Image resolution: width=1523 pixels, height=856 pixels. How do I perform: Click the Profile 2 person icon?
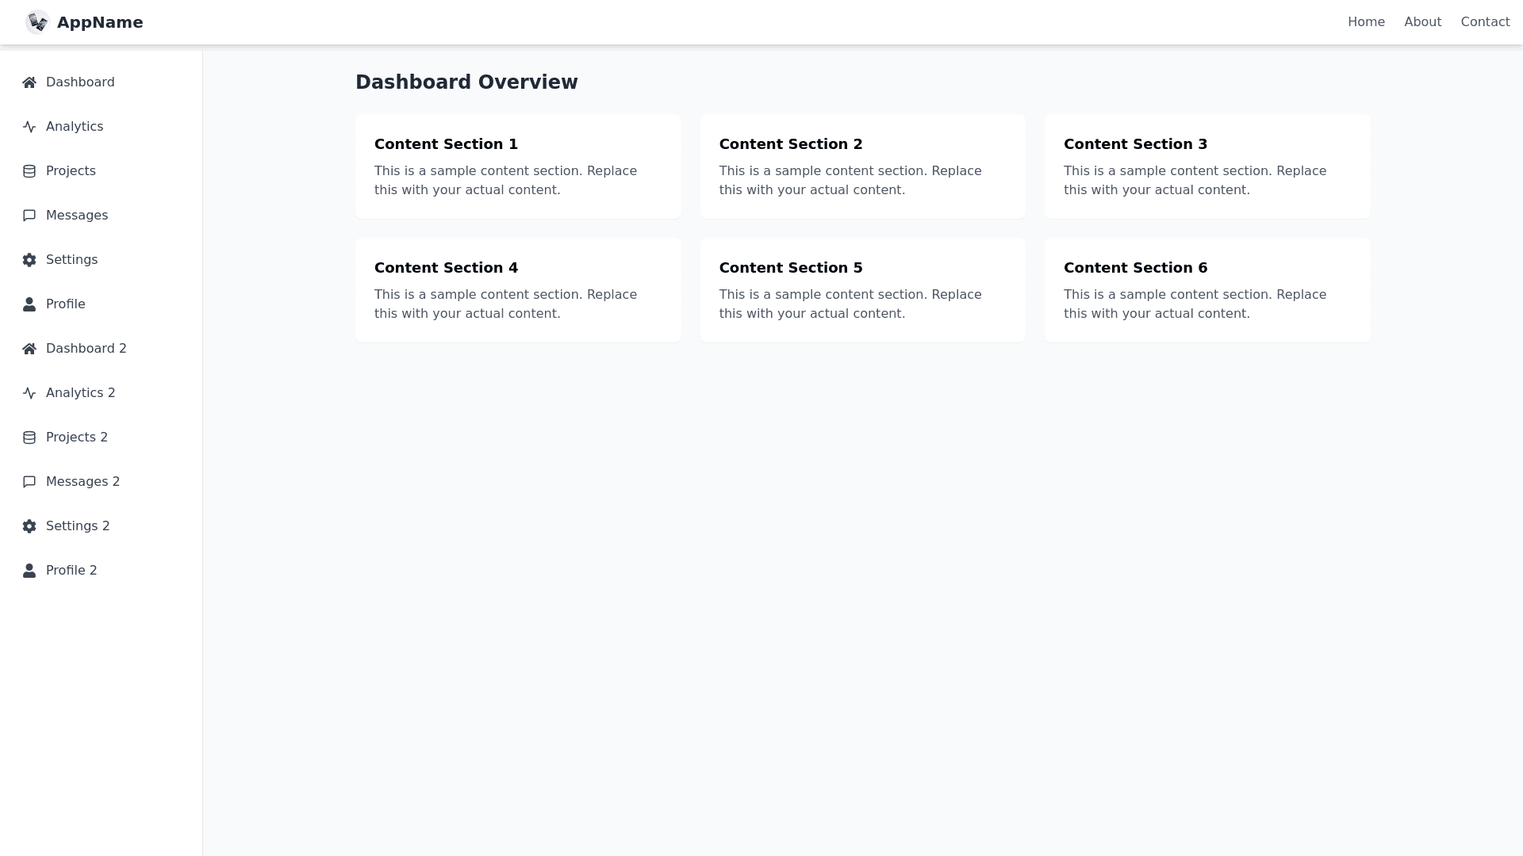click(x=29, y=571)
